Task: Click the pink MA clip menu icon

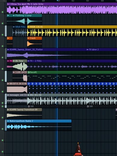Action: click(8, 61)
